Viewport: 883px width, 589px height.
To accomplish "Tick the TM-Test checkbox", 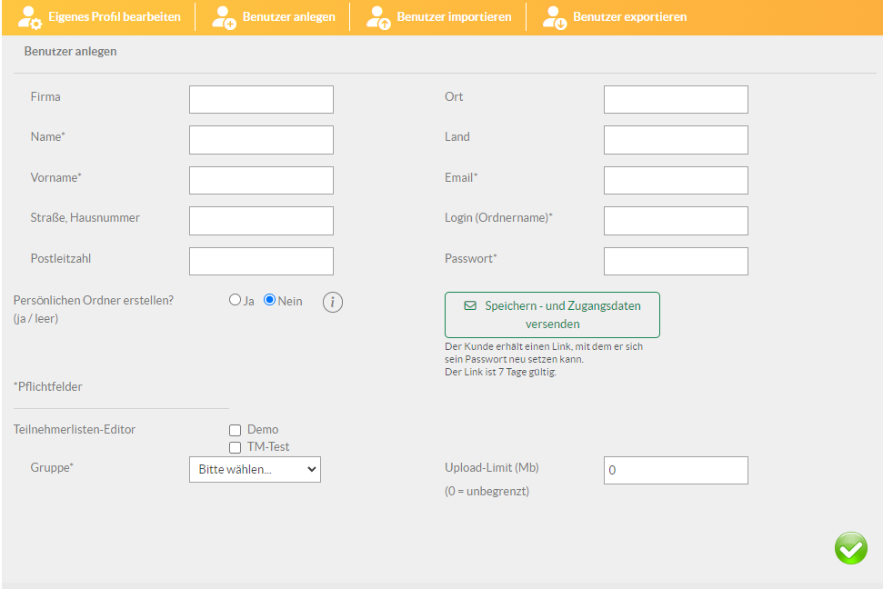I will 236,447.
